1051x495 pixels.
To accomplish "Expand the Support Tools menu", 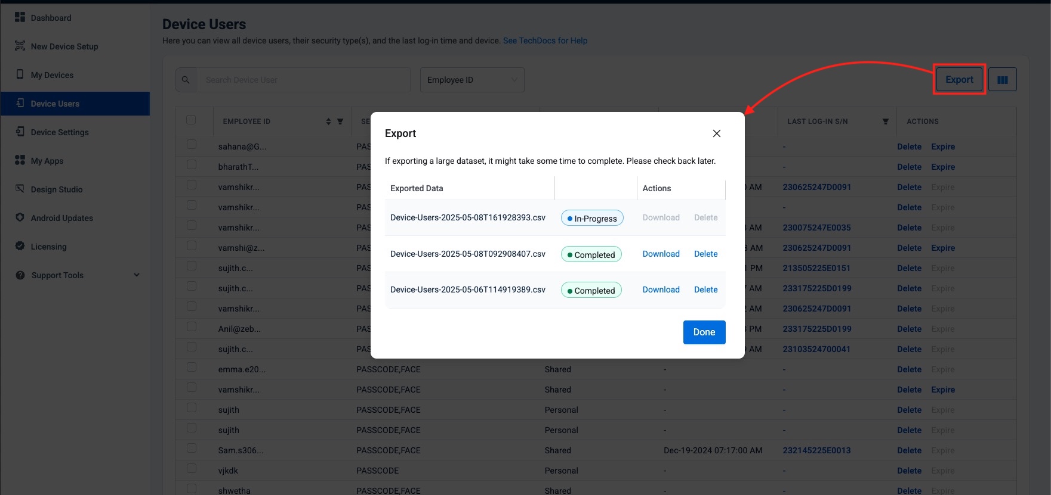I will [x=137, y=275].
